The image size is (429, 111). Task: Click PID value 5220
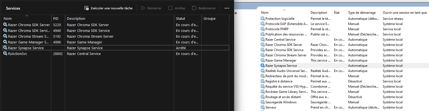point(57,25)
